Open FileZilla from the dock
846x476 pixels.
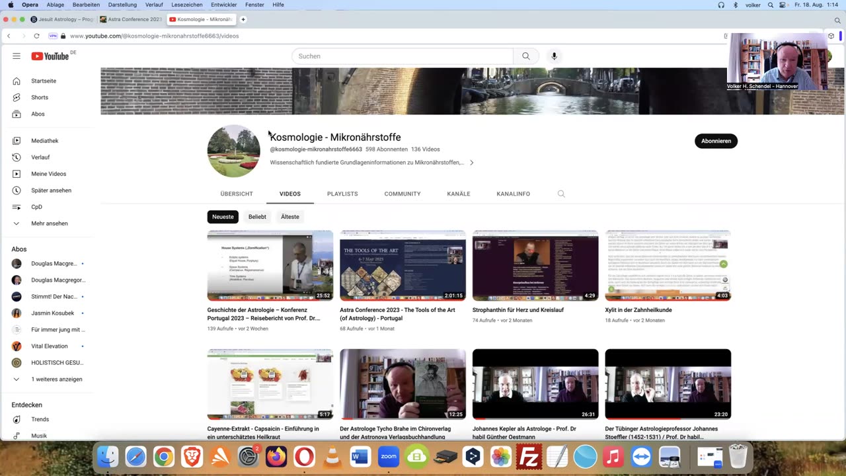(529, 457)
